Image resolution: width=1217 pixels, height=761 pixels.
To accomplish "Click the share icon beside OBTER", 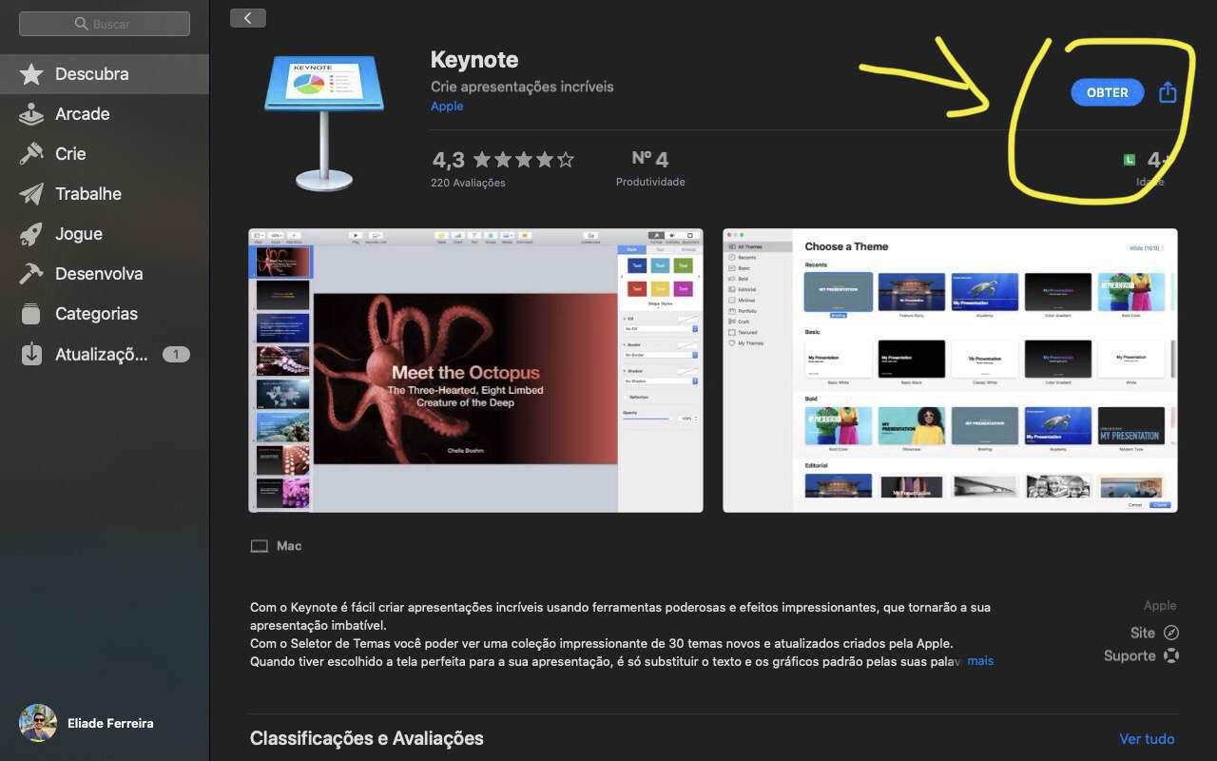I will pos(1168,91).
